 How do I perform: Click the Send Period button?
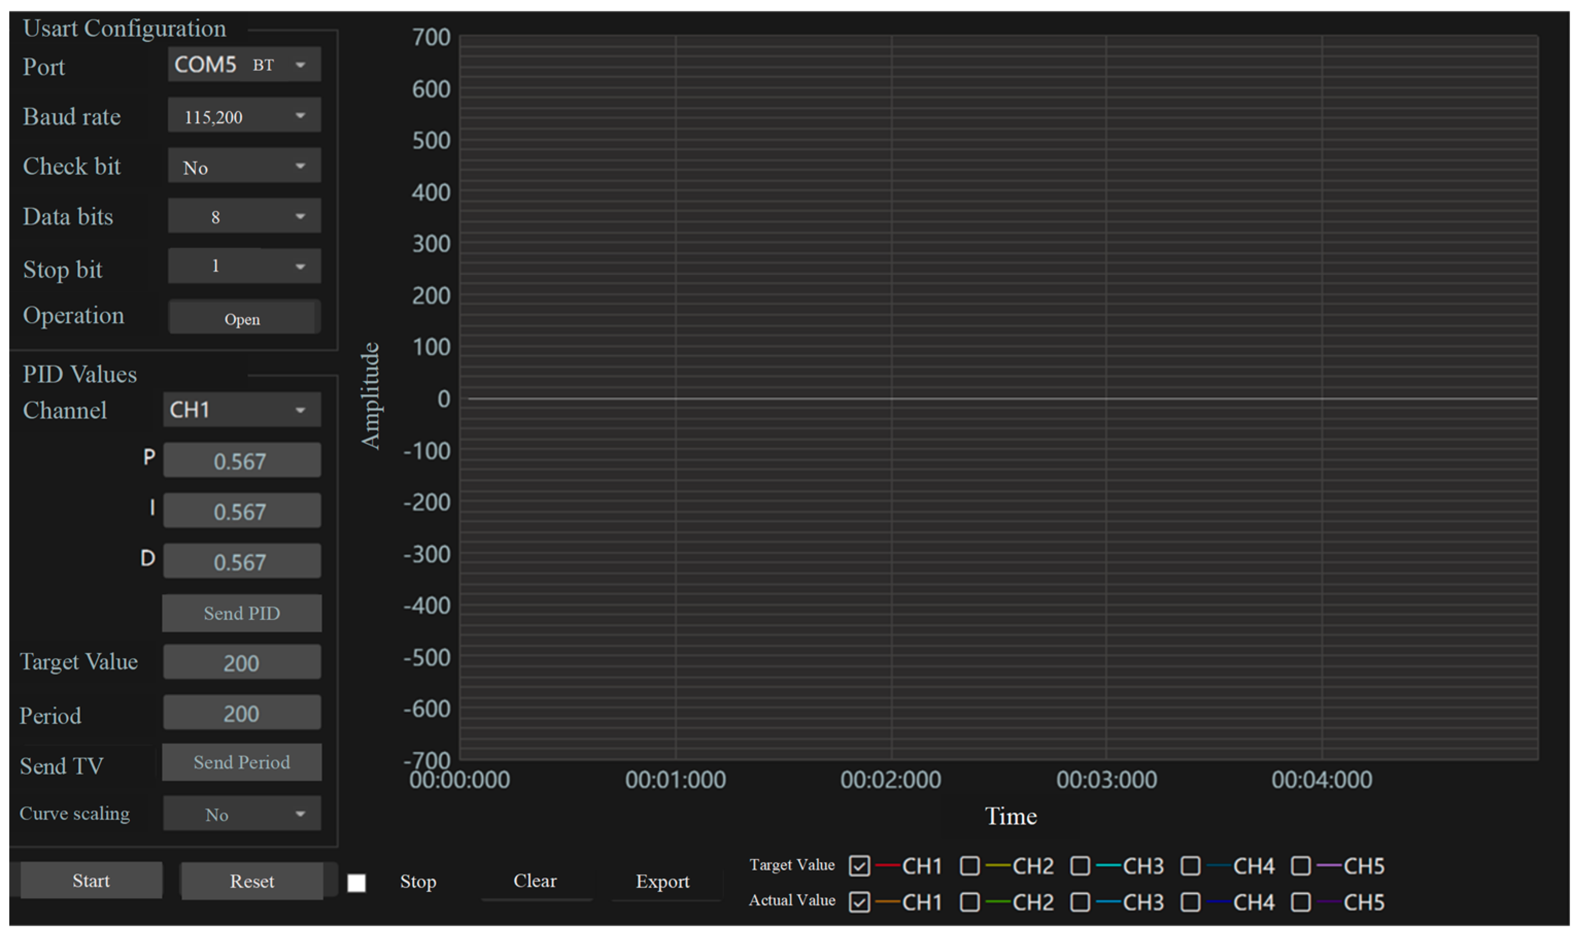[x=242, y=763]
